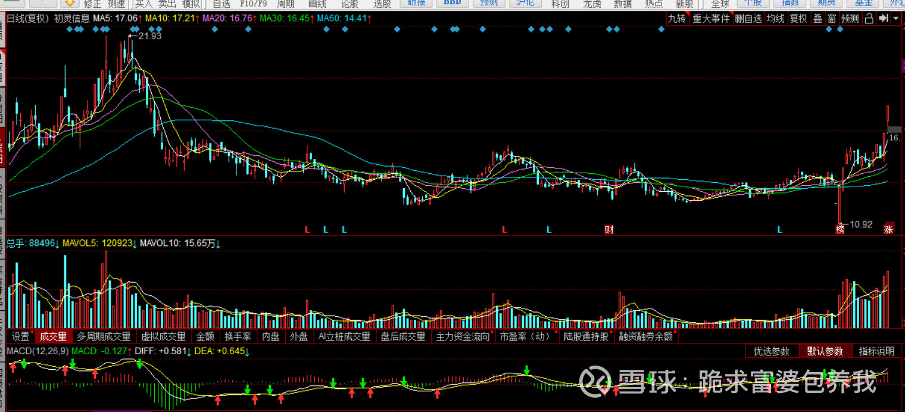Viewport: 905px width, 412px height.
Task: Open 重大事件 major events
Action: (x=711, y=18)
